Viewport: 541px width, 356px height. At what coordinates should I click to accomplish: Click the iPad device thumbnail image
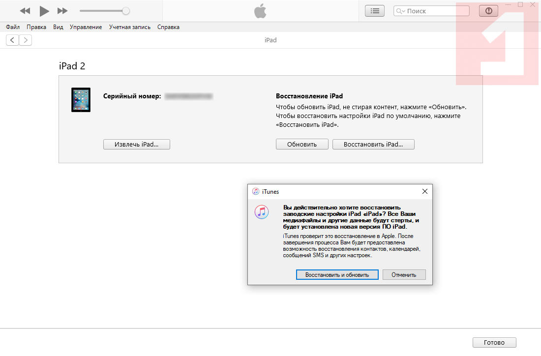tap(81, 100)
